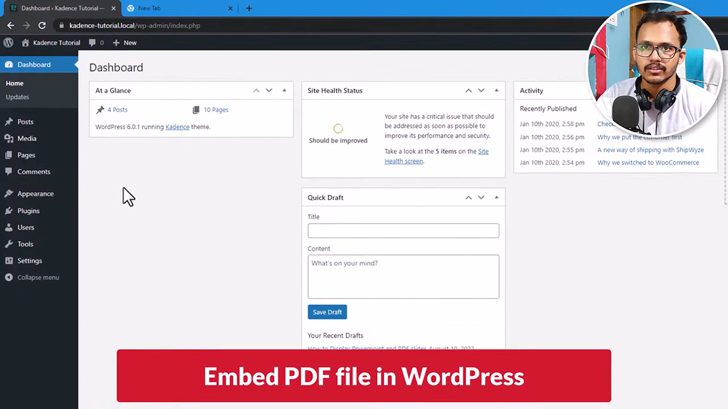Click the Settings icon in sidebar
Image resolution: width=728 pixels, height=409 pixels.
click(9, 261)
